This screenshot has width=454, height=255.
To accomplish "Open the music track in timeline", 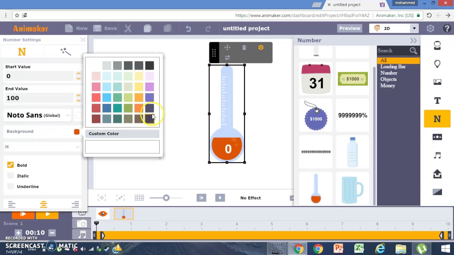I will (82, 234).
